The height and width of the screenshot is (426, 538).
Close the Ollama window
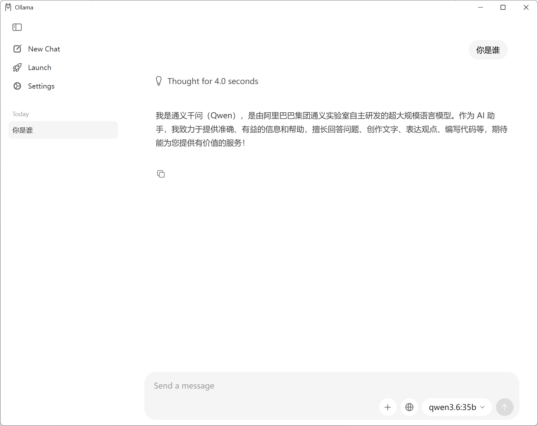pyautogui.click(x=526, y=7)
